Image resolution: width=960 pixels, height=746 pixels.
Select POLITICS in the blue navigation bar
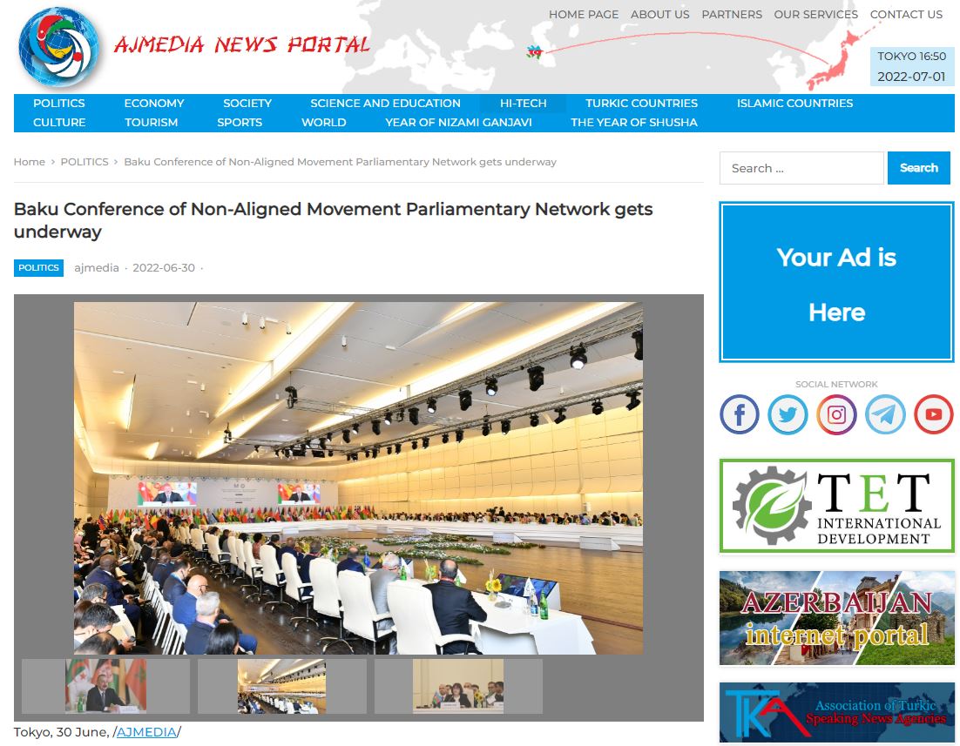(58, 104)
